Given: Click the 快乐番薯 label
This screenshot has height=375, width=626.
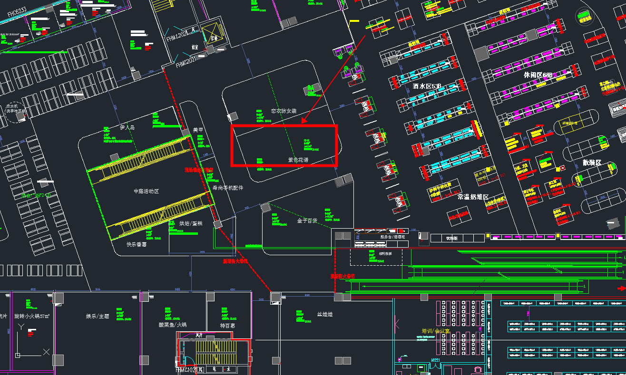Looking at the screenshot, I should coord(137,244).
